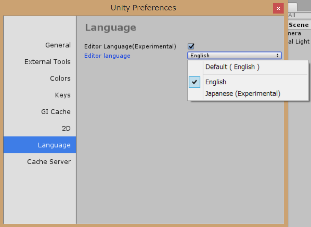The width and height of the screenshot is (311, 227).
Task: Close the Unity Preferences window
Action: click(x=278, y=8)
